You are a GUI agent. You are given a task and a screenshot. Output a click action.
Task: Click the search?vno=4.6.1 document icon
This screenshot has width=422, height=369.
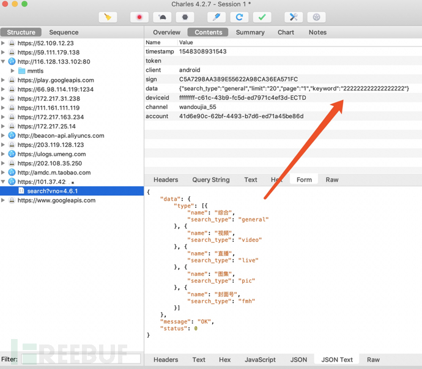pyautogui.click(x=21, y=191)
